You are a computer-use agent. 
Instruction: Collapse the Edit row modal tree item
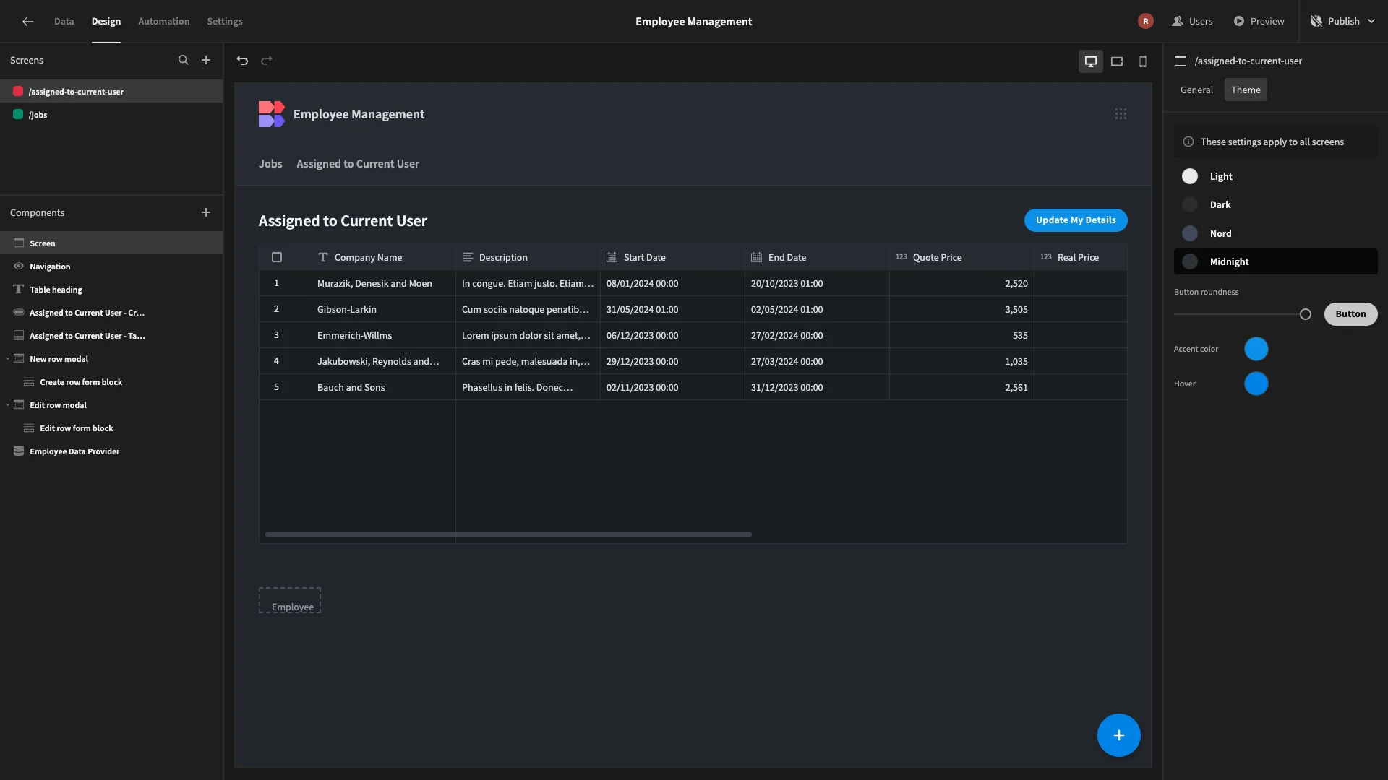[7, 405]
